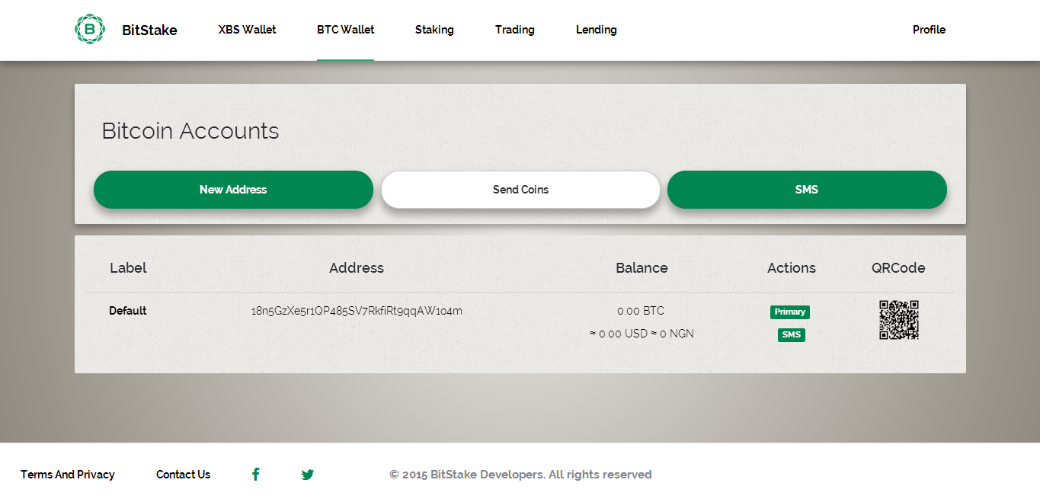Open the Trading menu item
Viewport: 1040px width, 502px height.
(x=515, y=30)
